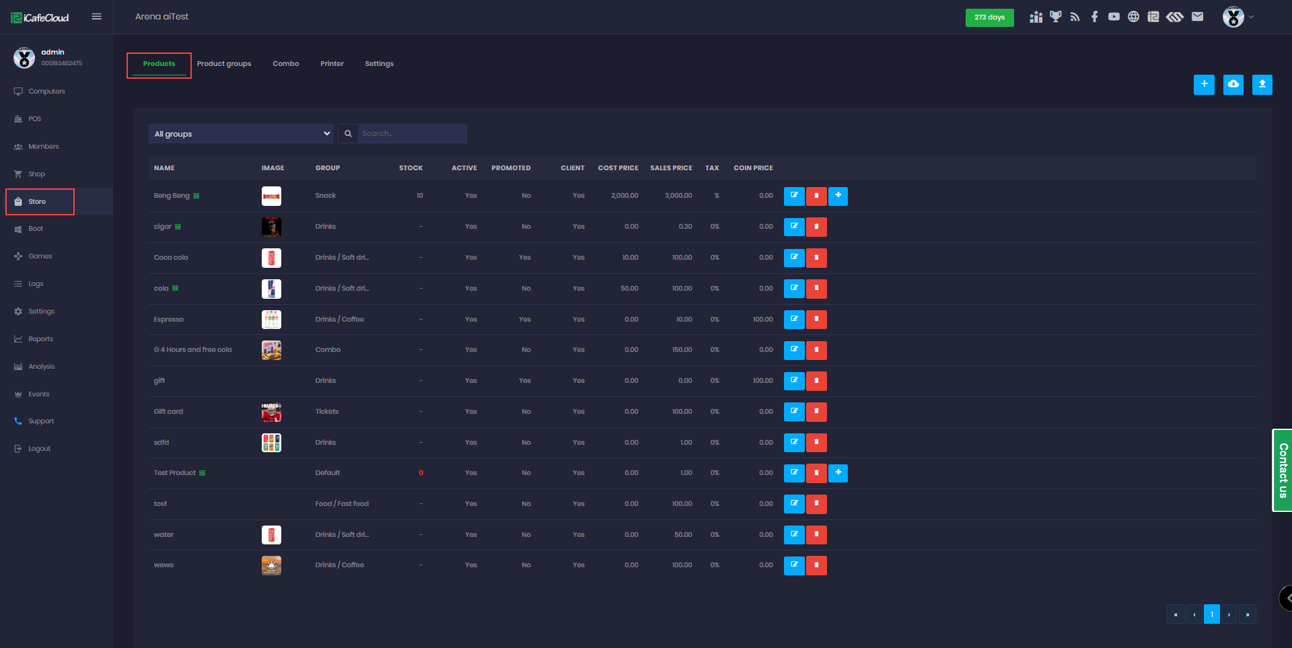The width and height of the screenshot is (1292, 648).
Task: Go to Reports in sidebar
Action: (x=40, y=339)
